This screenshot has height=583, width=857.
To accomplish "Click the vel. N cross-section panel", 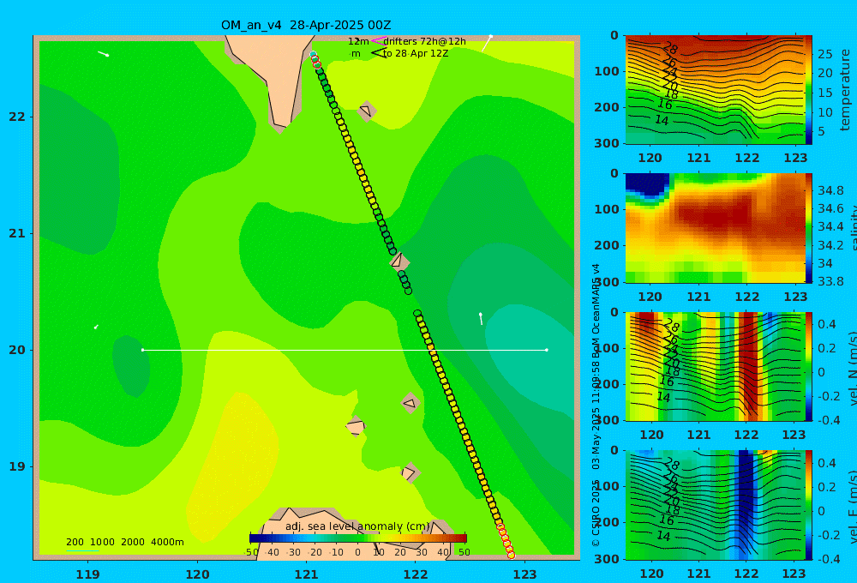I will [x=715, y=366].
